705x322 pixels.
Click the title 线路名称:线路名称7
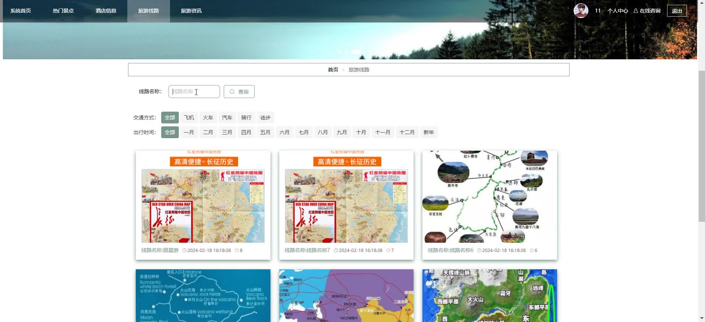[307, 251]
